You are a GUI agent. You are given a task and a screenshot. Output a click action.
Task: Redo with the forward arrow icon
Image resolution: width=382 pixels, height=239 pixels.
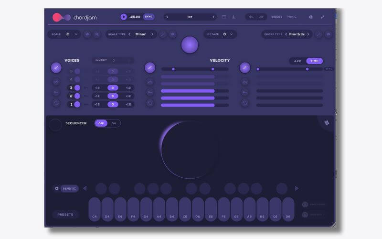click(x=261, y=17)
